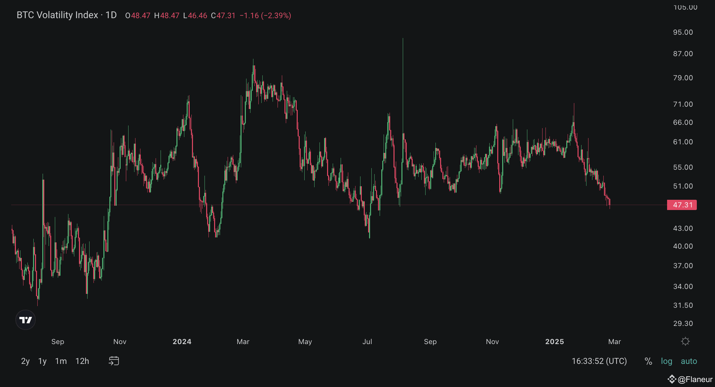The height and width of the screenshot is (387, 715).
Task: Toggle the auto scale option
Action: pyautogui.click(x=689, y=361)
